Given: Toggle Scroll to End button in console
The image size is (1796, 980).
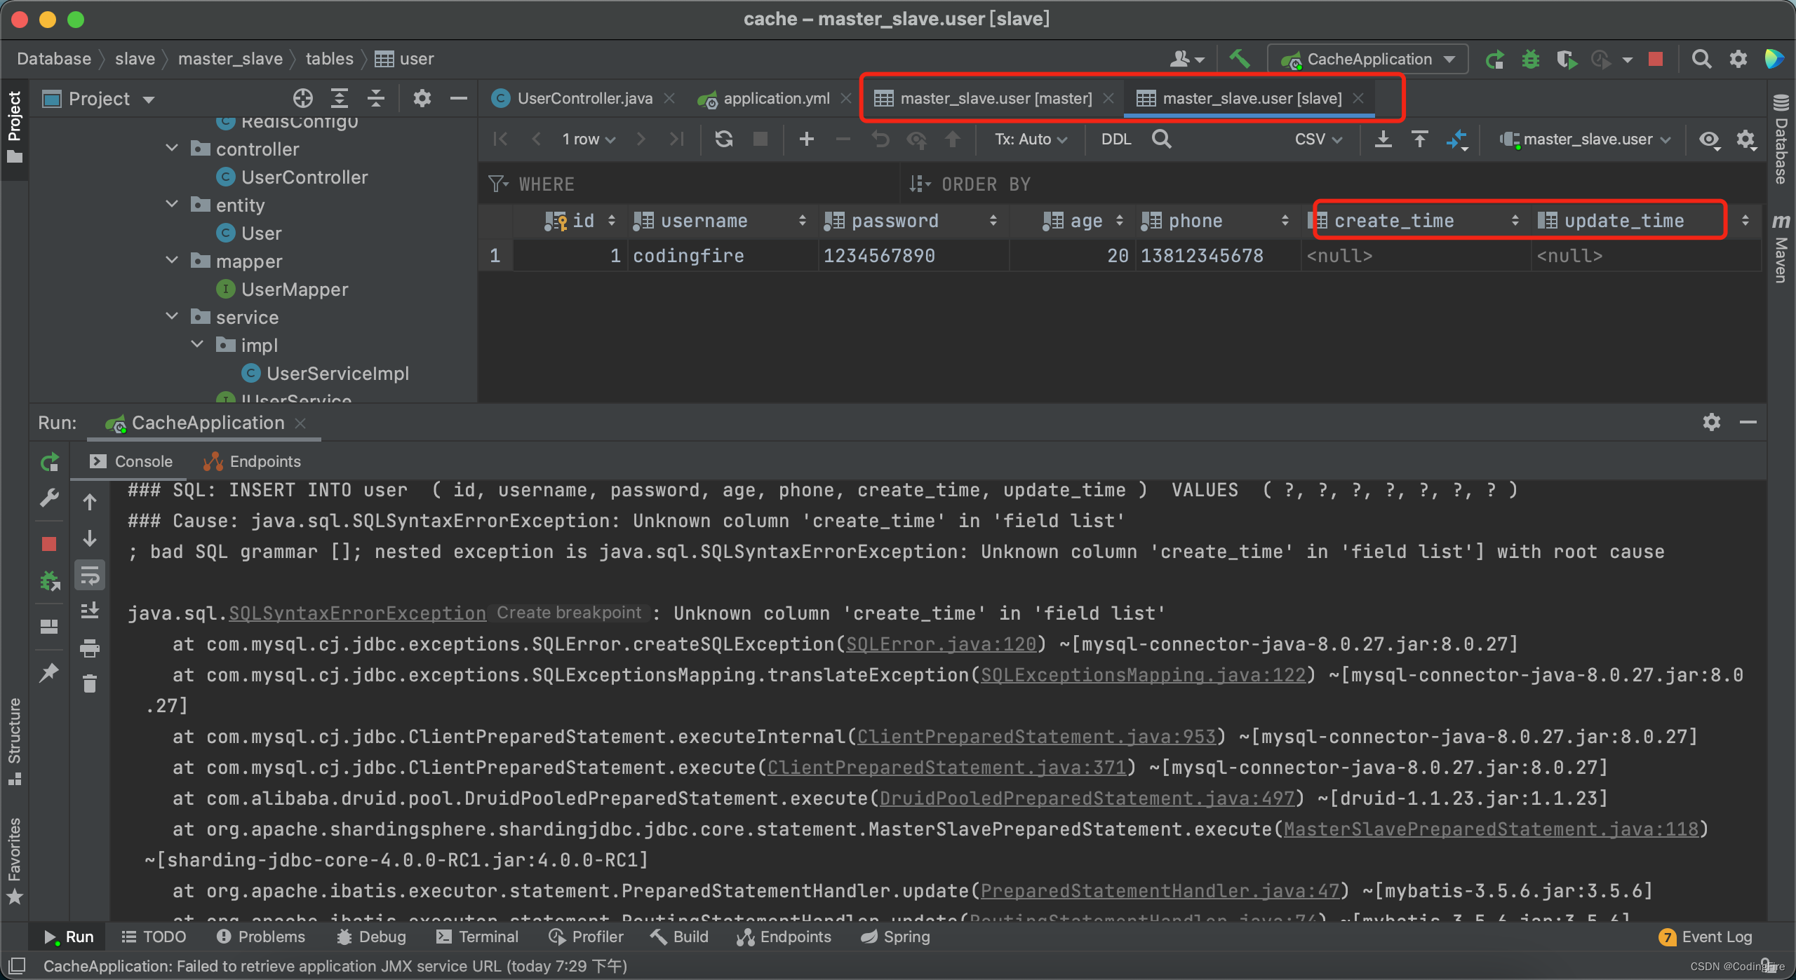Looking at the screenshot, I should tap(90, 611).
